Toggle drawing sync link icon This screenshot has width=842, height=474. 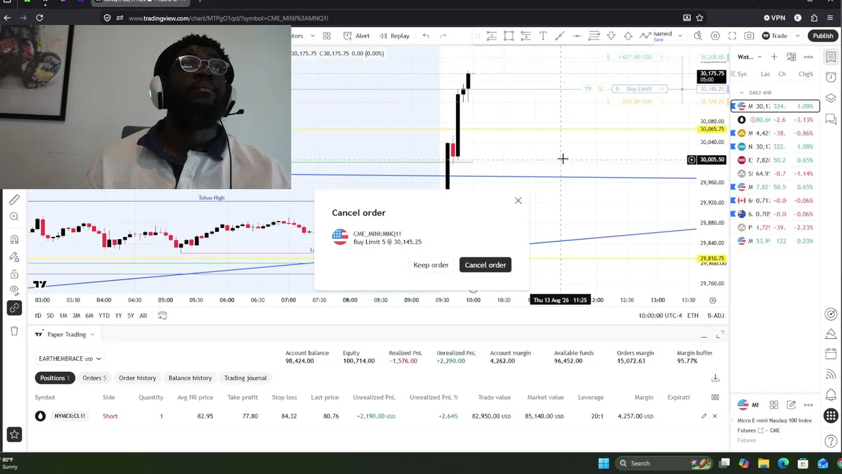tap(14, 307)
